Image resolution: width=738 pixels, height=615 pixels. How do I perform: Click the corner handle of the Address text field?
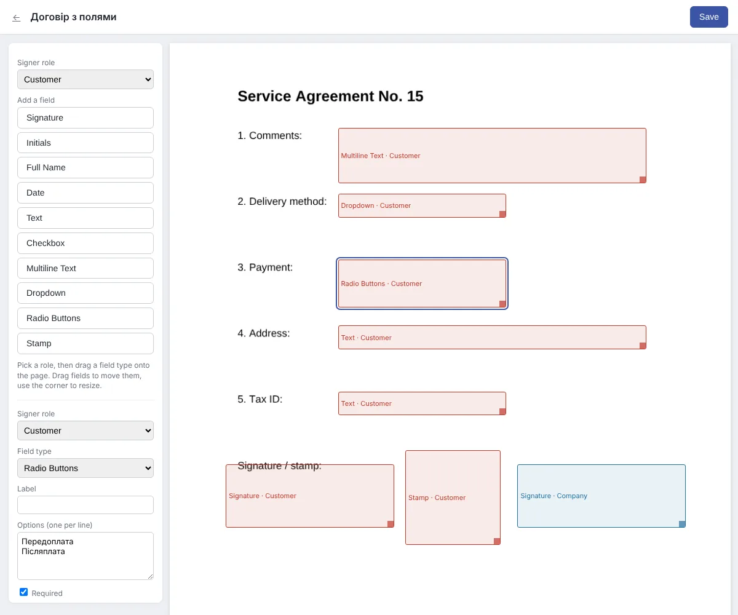[643, 346]
